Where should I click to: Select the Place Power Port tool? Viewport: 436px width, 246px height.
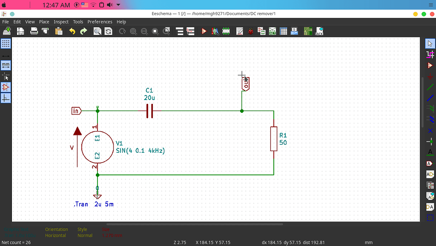coord(430,77)
